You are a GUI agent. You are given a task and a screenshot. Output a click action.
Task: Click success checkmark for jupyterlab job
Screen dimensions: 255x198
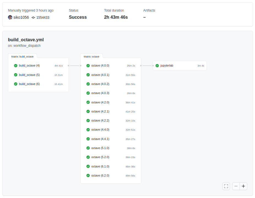coord(157,66)
